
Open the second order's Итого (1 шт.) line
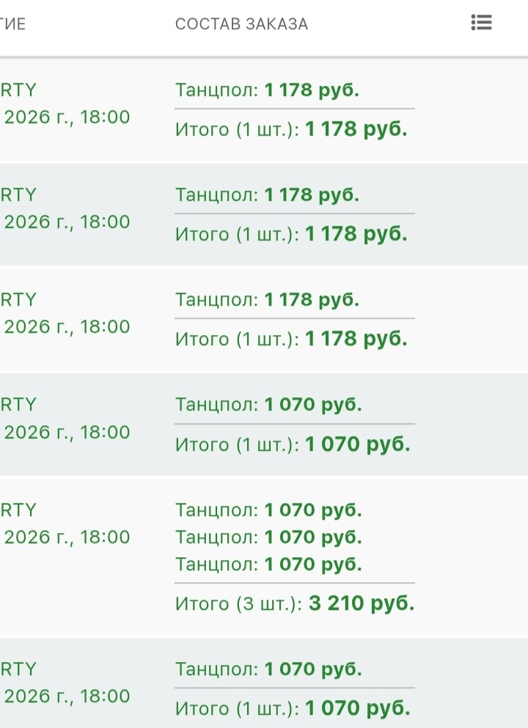click(x=291, y=234)
